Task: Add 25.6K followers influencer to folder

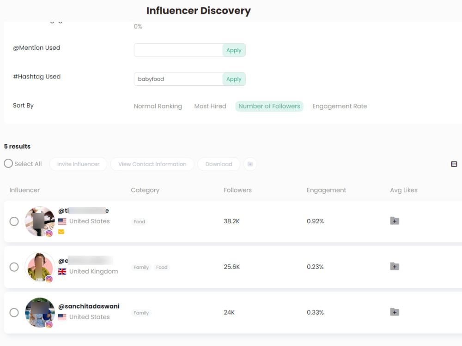Action: pos(395,267)
